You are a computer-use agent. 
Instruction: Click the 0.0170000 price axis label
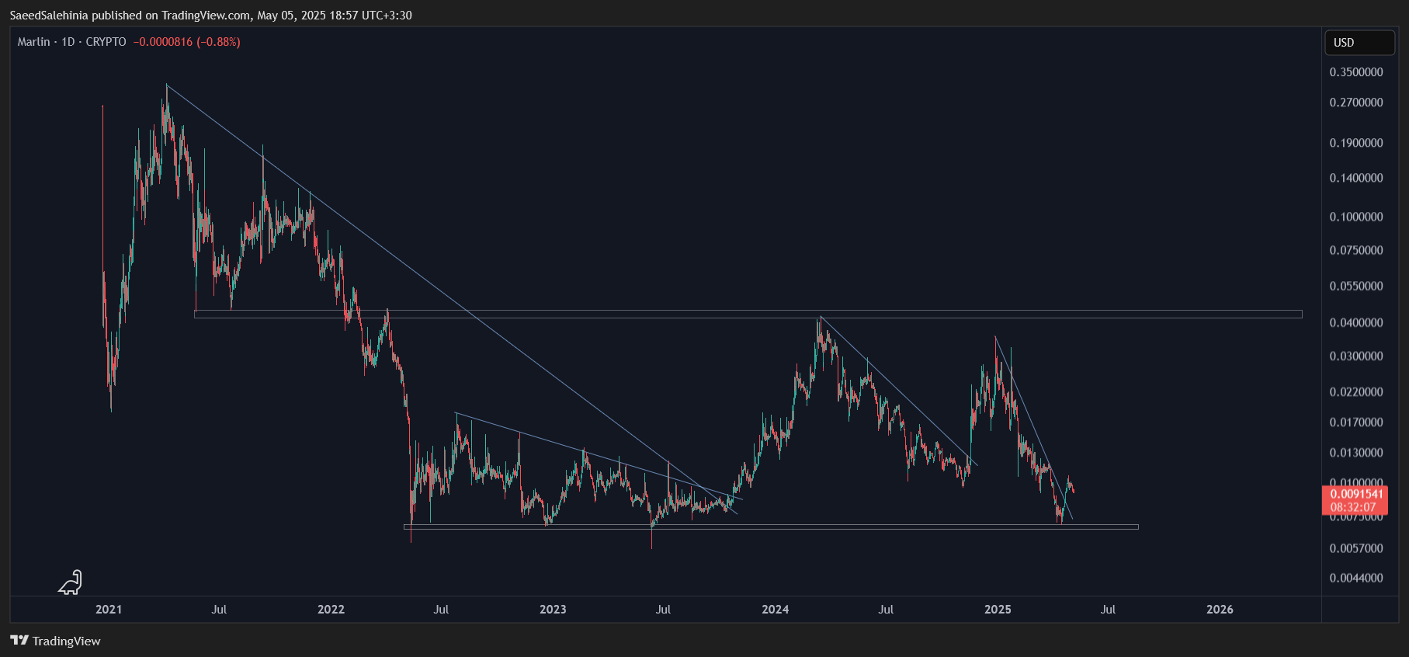1356,422
